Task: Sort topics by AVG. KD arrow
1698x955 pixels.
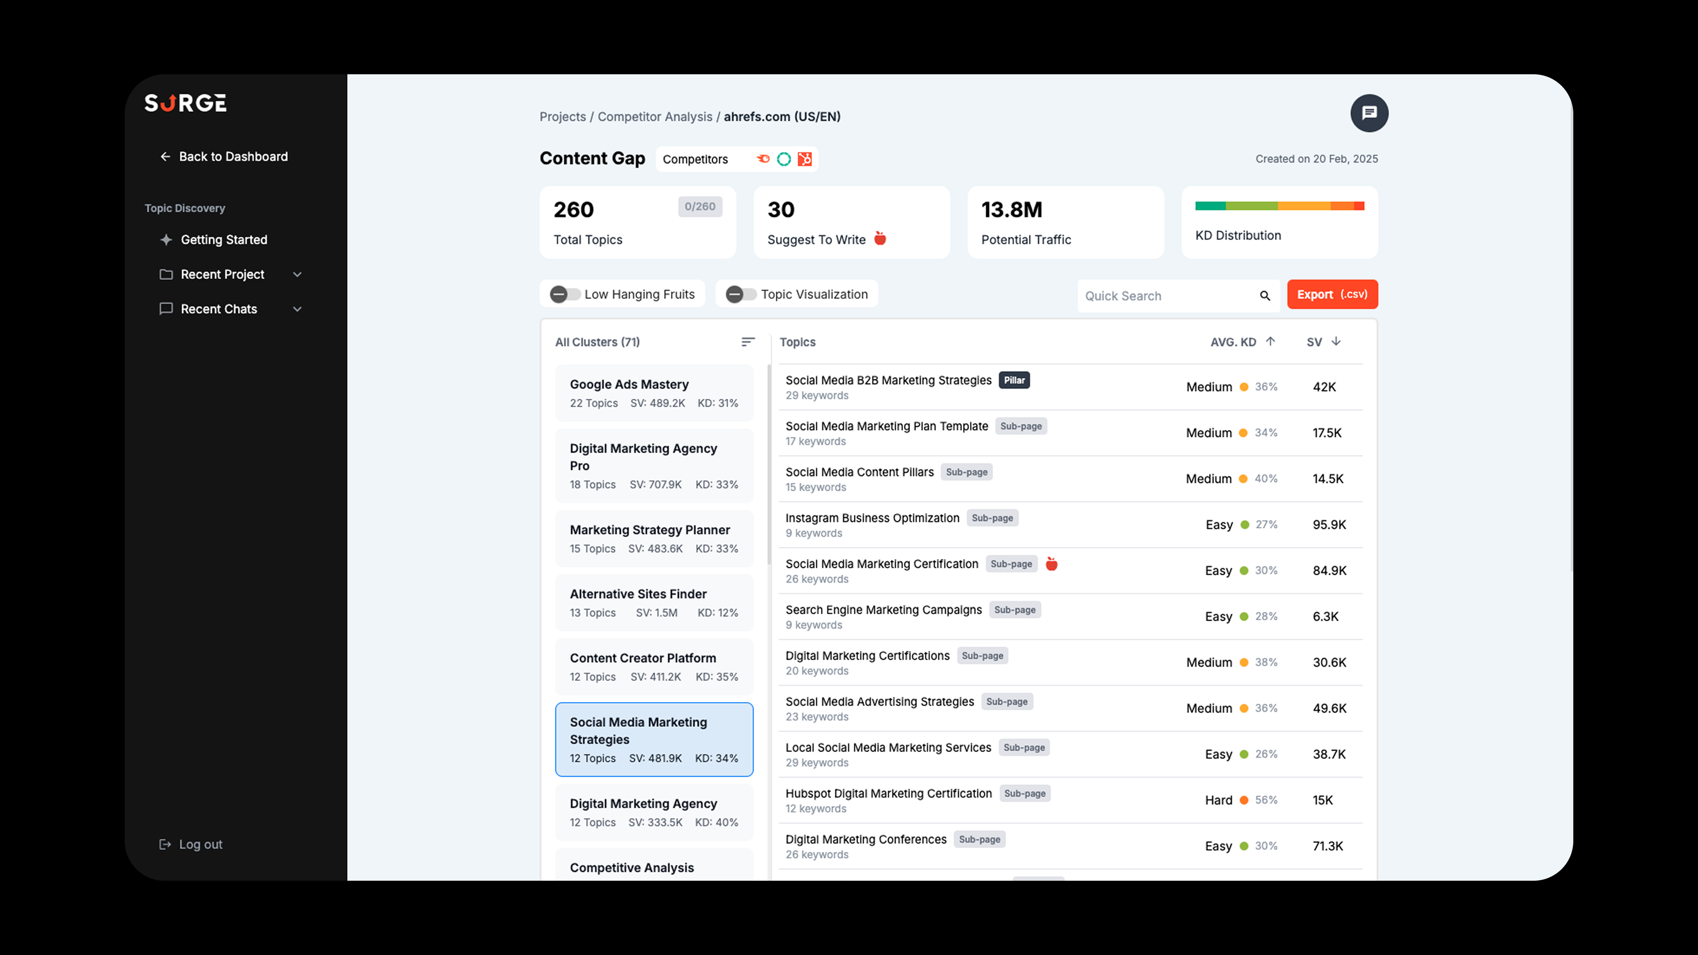Action: coord(1270,341)
